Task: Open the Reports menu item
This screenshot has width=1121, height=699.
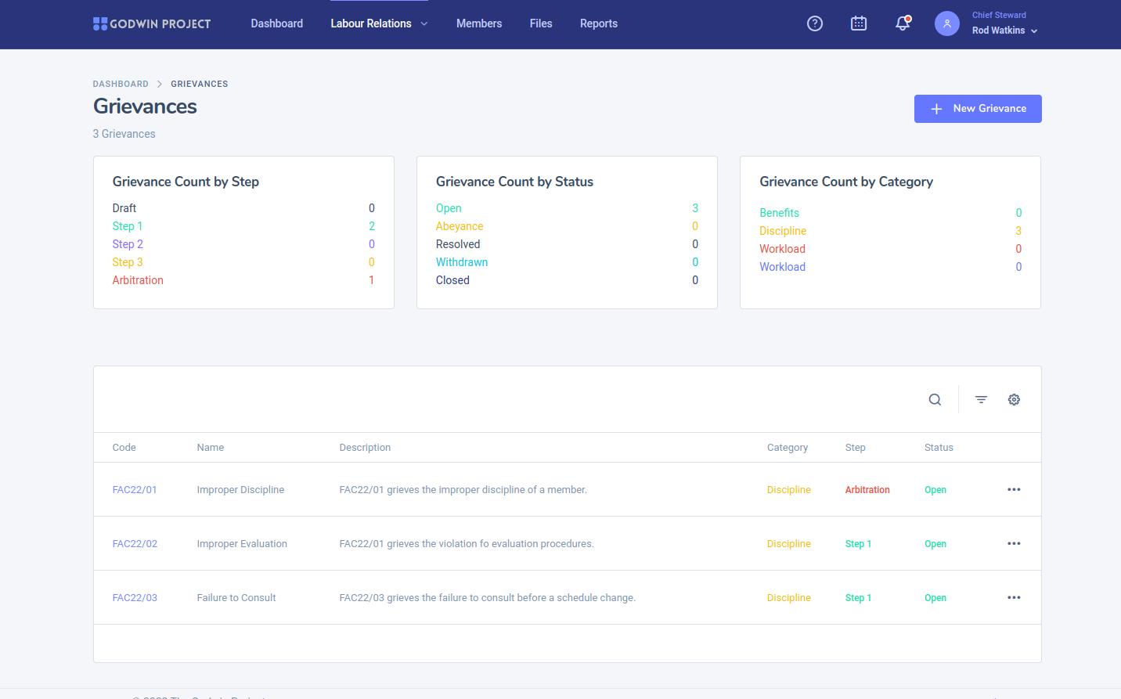Action: [599, 23]
